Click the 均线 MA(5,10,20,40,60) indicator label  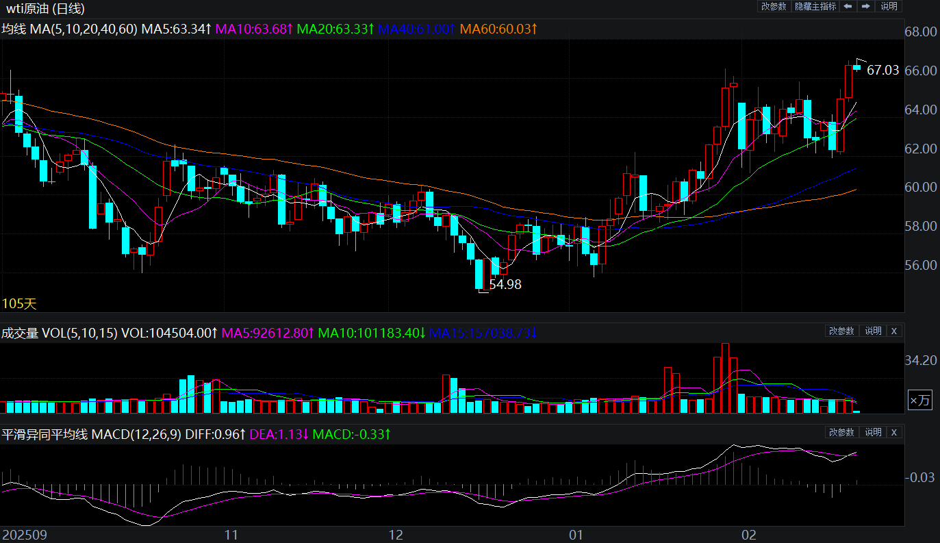coord(69,29)
